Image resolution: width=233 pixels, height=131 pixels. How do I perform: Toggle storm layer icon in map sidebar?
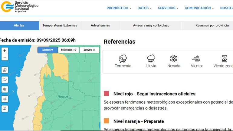5,70
